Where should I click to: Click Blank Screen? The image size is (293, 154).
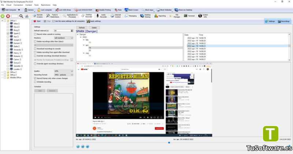pyautogui.click(x=131, y=10)
